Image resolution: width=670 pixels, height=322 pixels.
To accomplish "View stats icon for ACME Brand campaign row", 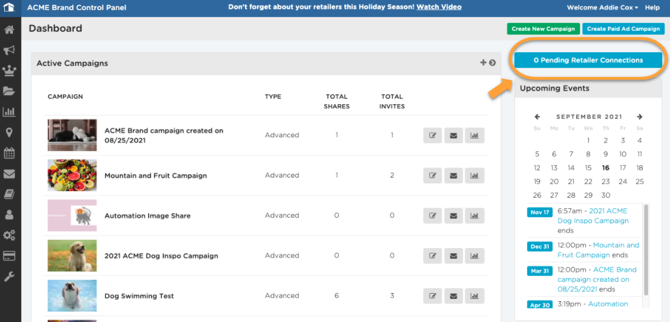I will point(474,136).
